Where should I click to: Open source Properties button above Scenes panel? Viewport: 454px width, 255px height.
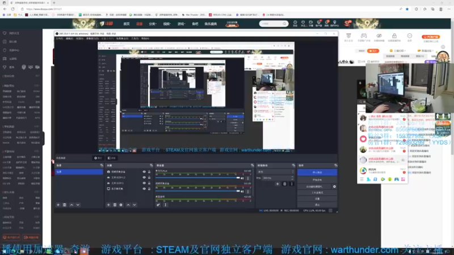[98, 158]
